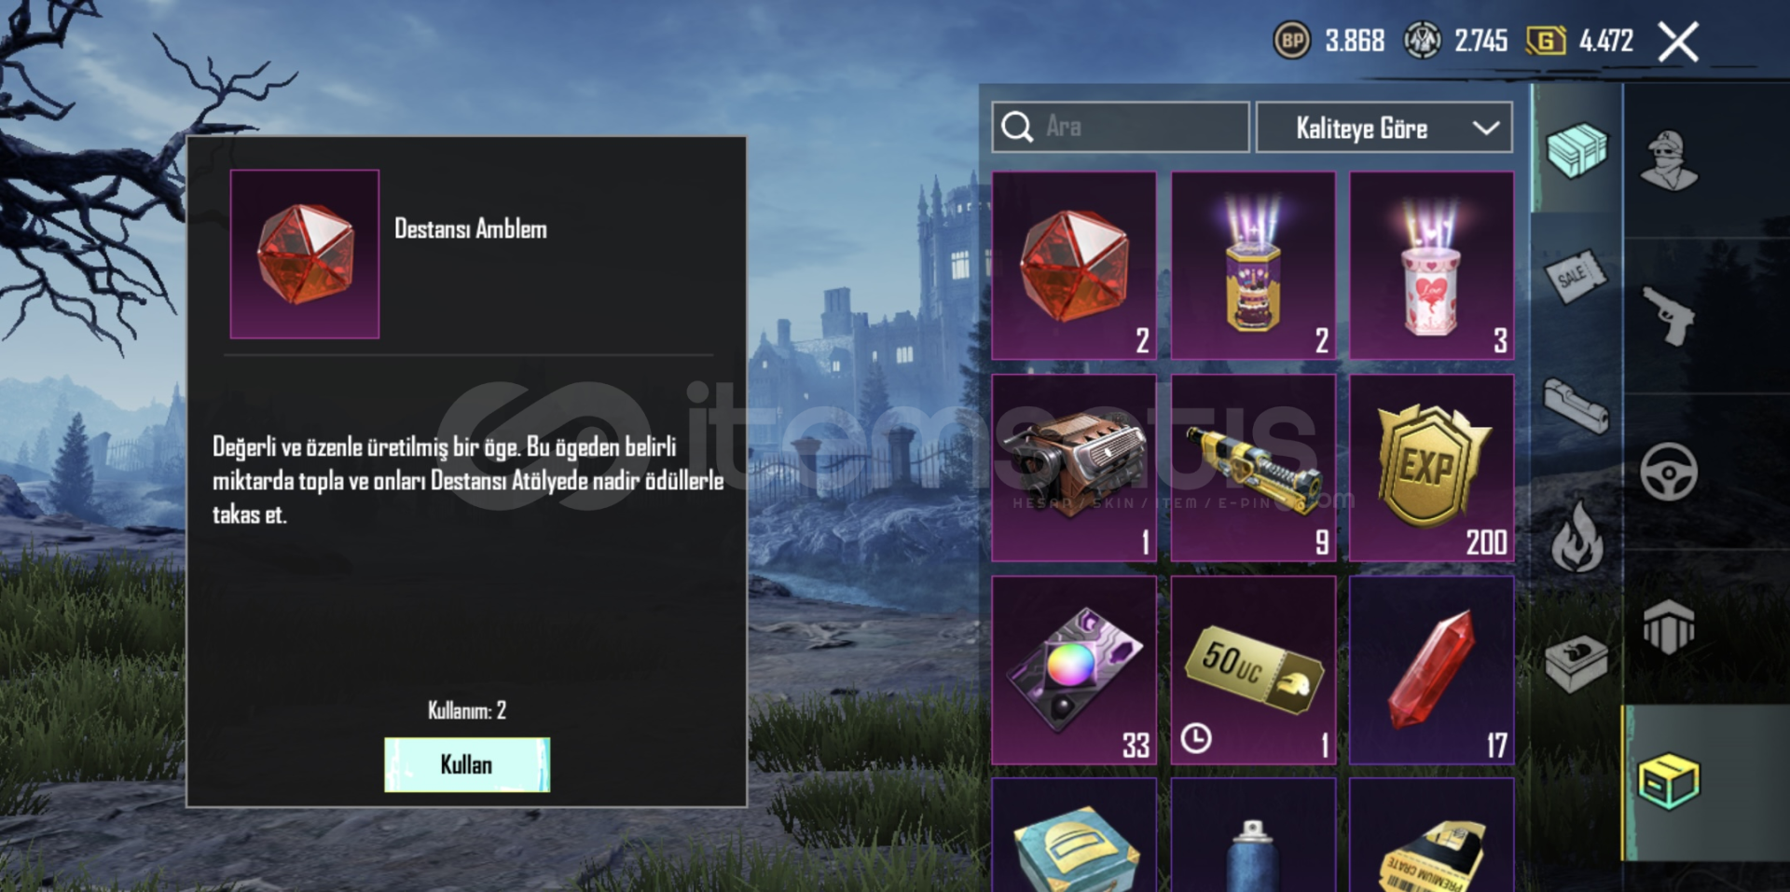Select the teal crate tab icon

click(x=1577, y=149)
